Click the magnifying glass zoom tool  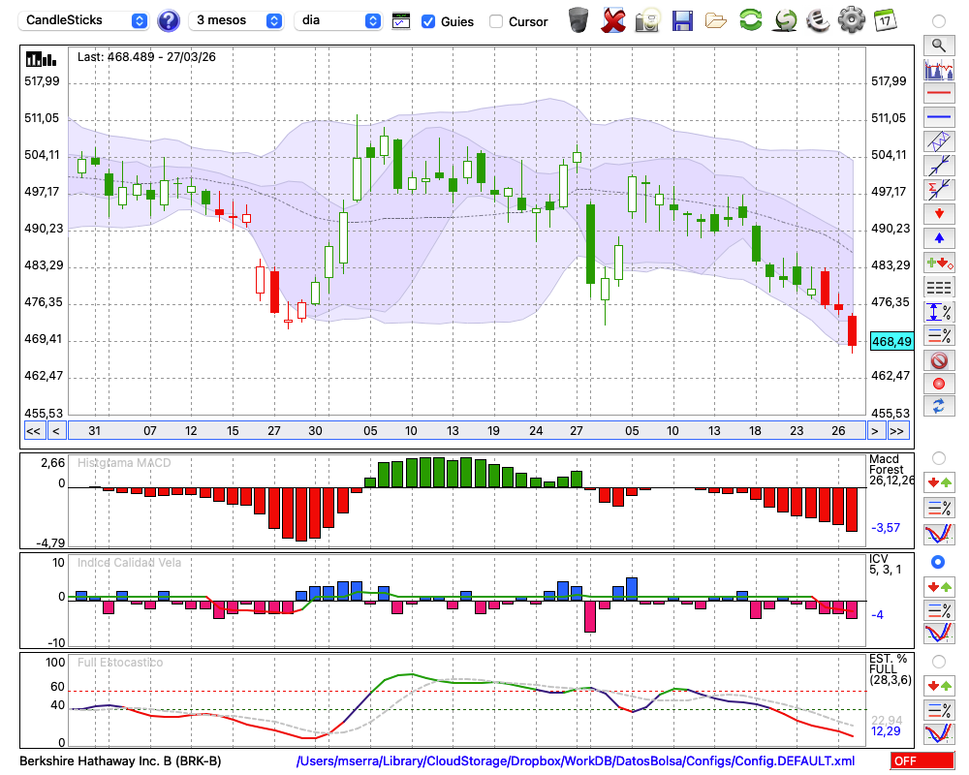(x=938, y=45)
